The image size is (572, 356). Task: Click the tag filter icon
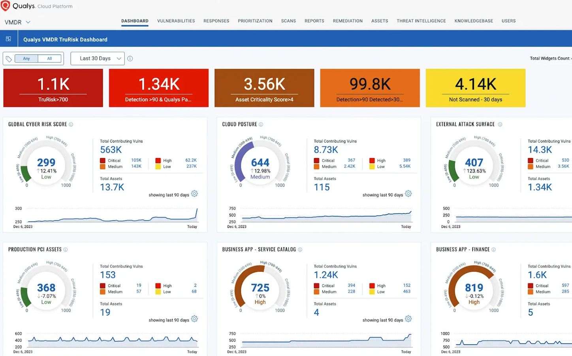pos(9,59)
